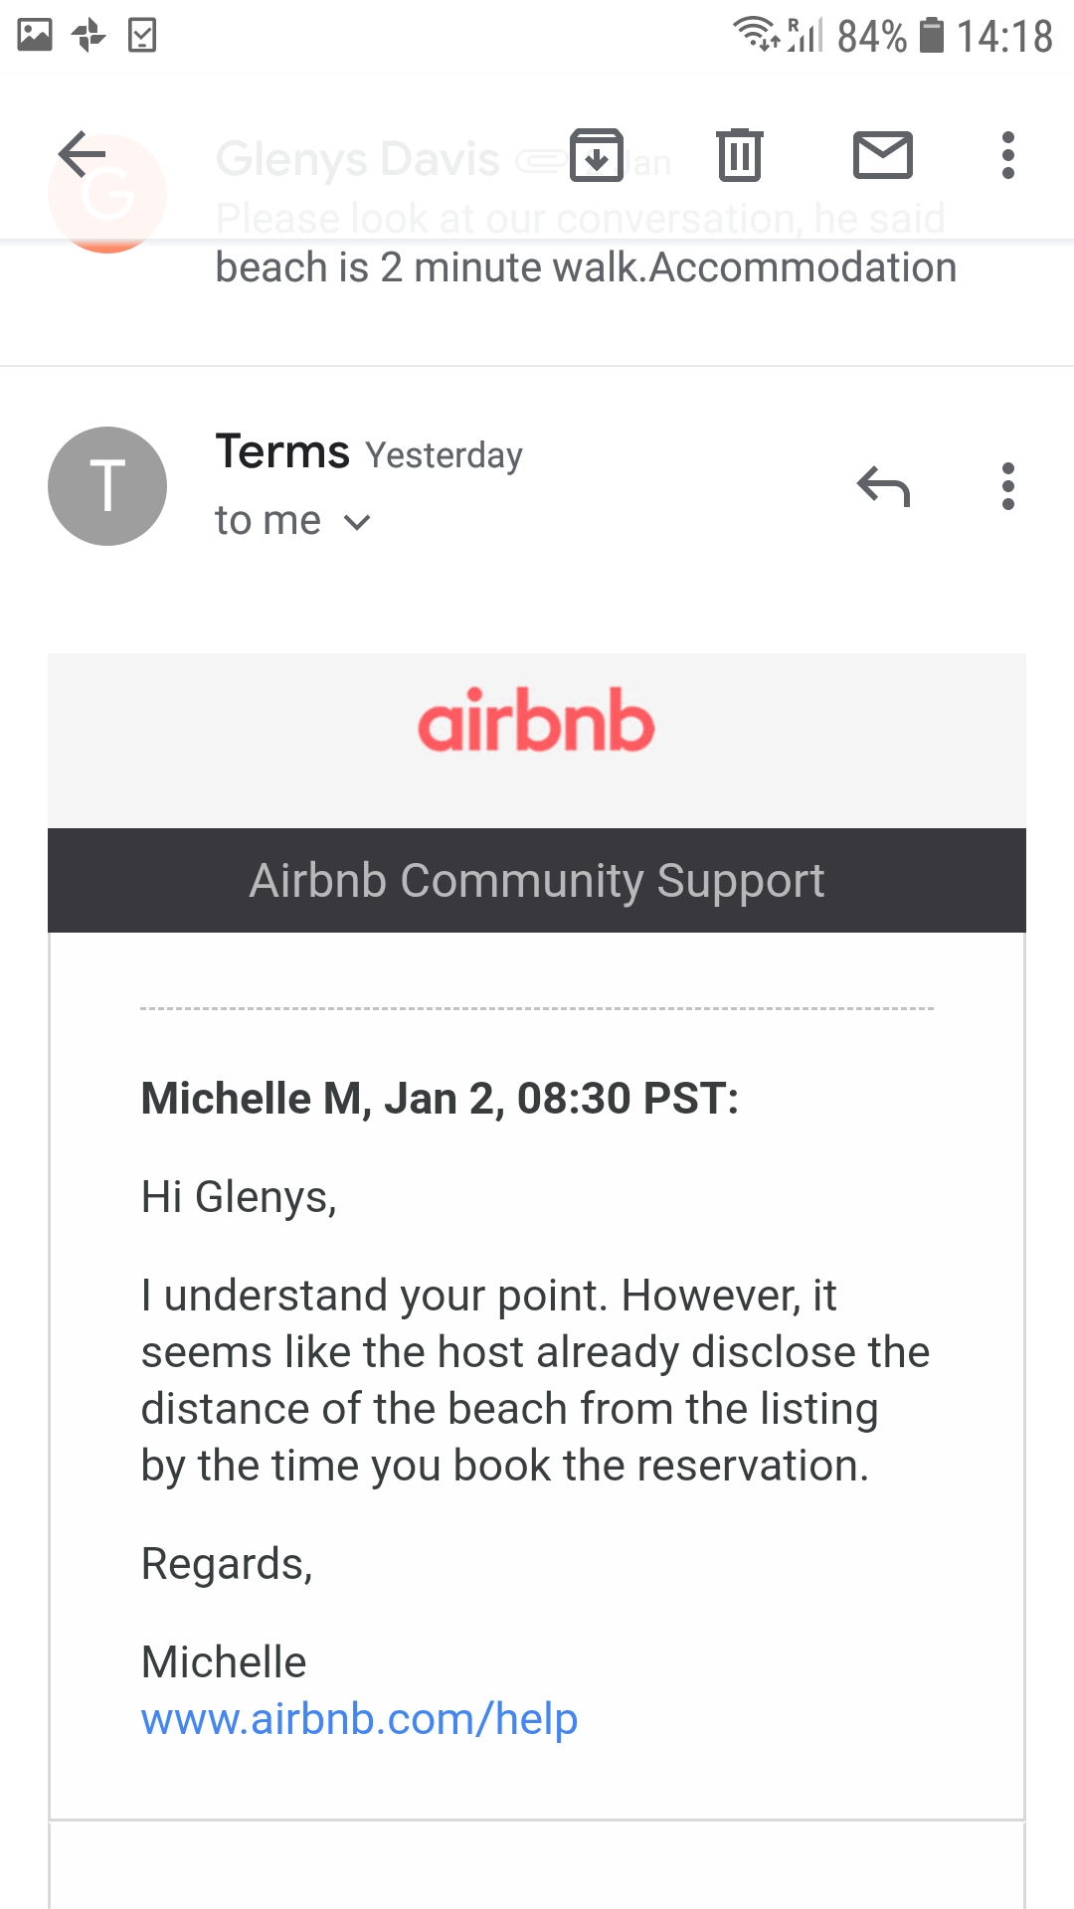Archive this email with the archive icon
The width and height of the screenshot is (1074, 1909).
(x=597, y=155)
